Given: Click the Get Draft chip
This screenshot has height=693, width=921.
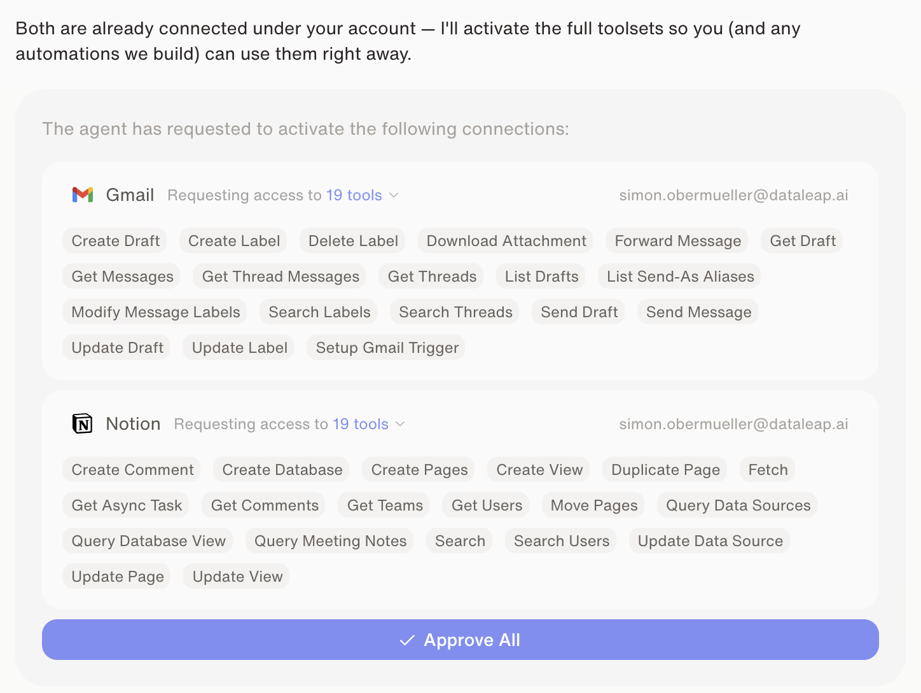Looking at the screenshot, I should tap(802, 241).
